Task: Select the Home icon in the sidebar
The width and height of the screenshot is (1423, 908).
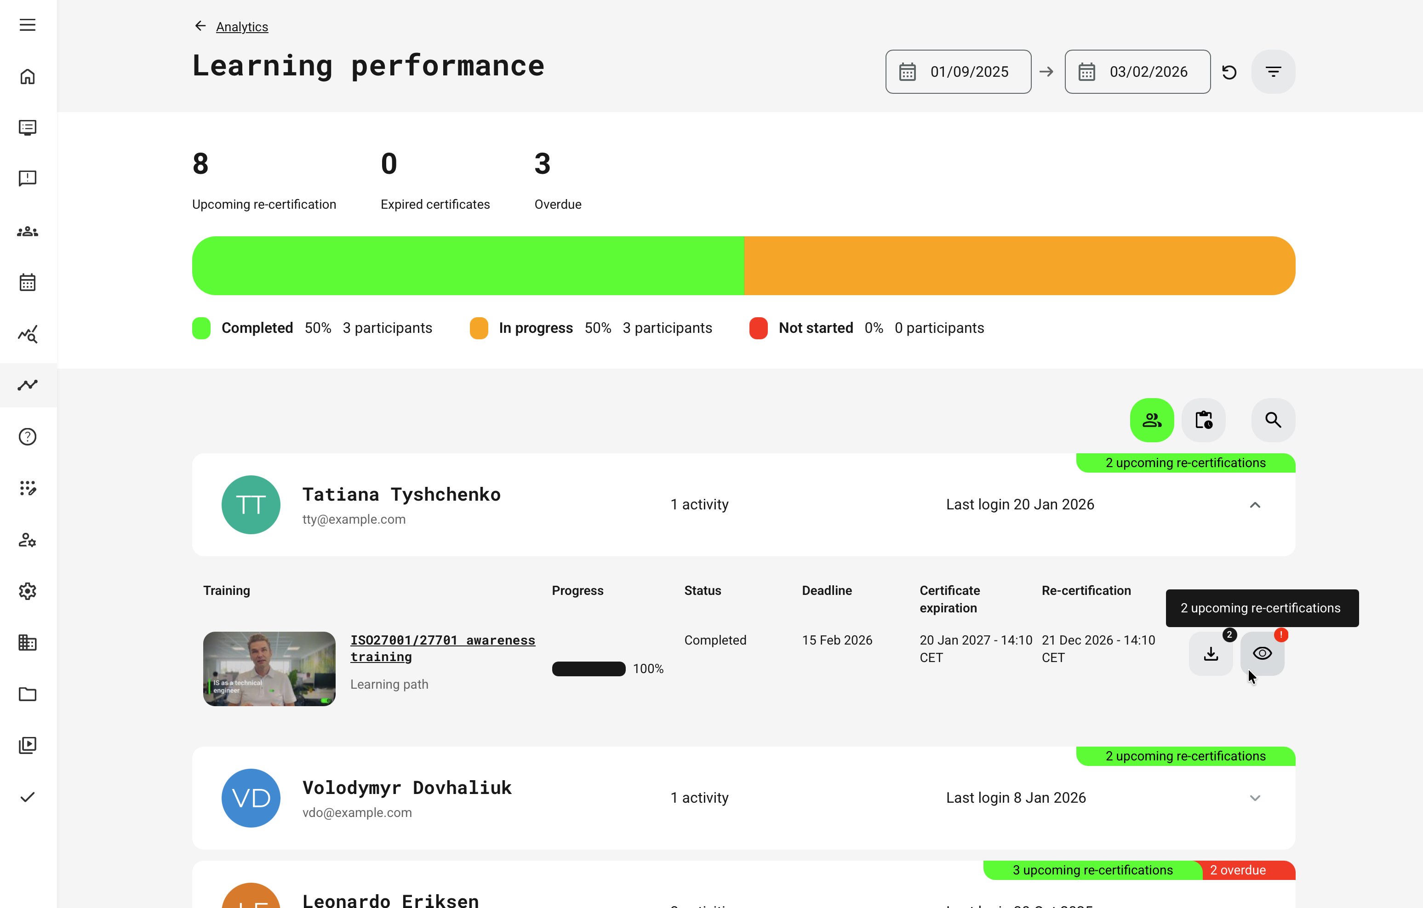Action: click(x=28, y=76)
